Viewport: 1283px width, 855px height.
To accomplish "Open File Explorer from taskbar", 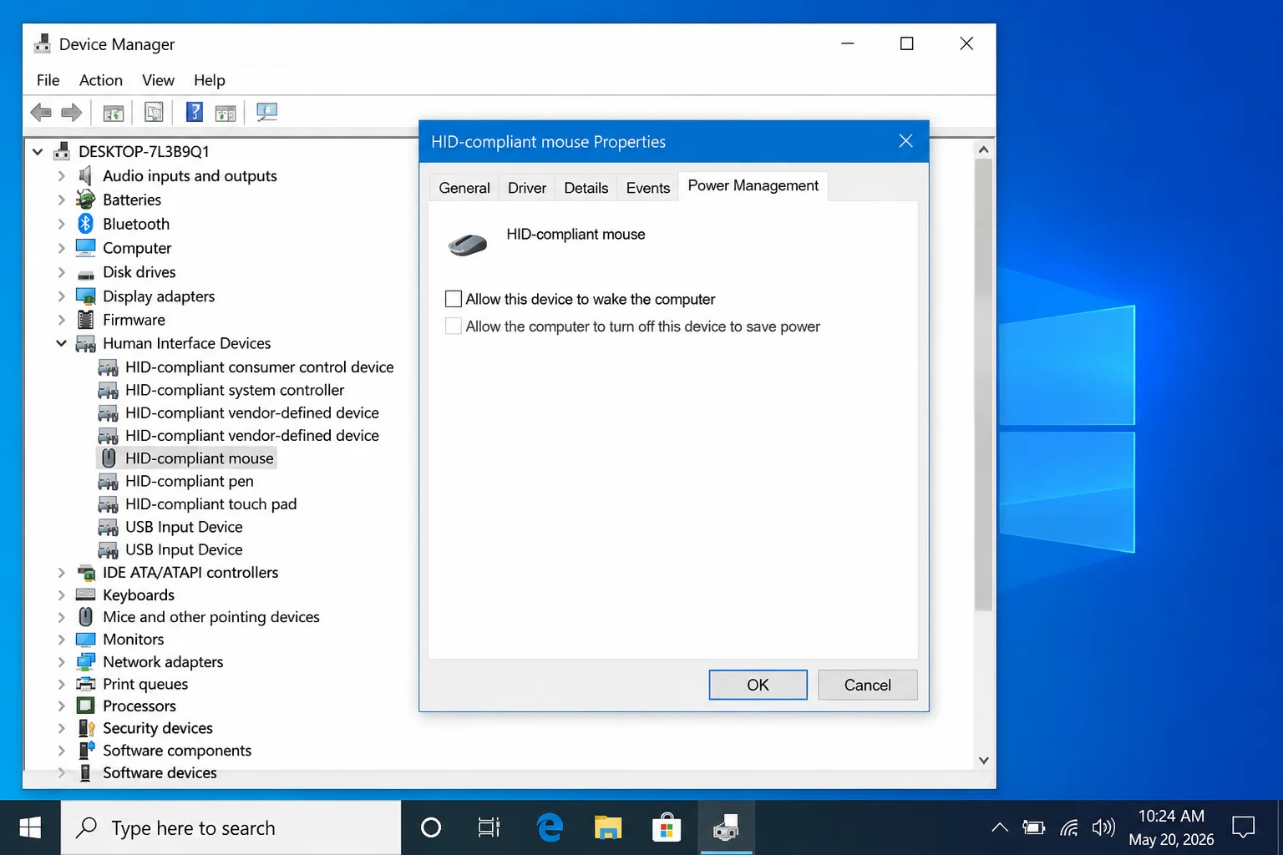I will (x=608, y=827).
